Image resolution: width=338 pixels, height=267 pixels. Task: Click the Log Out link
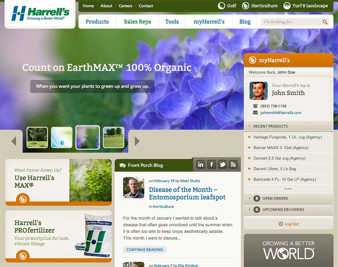click(292, 224)
